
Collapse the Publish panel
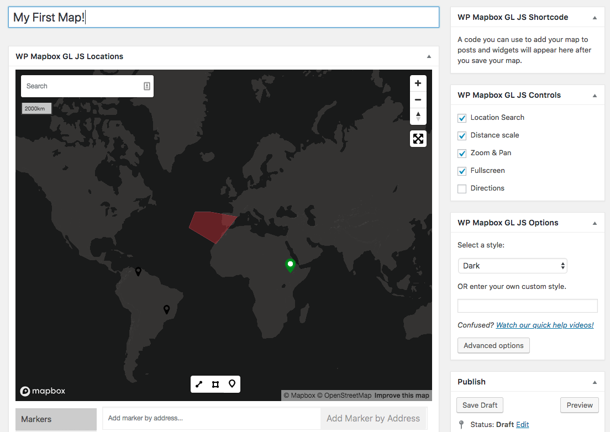tap(595, 381)
